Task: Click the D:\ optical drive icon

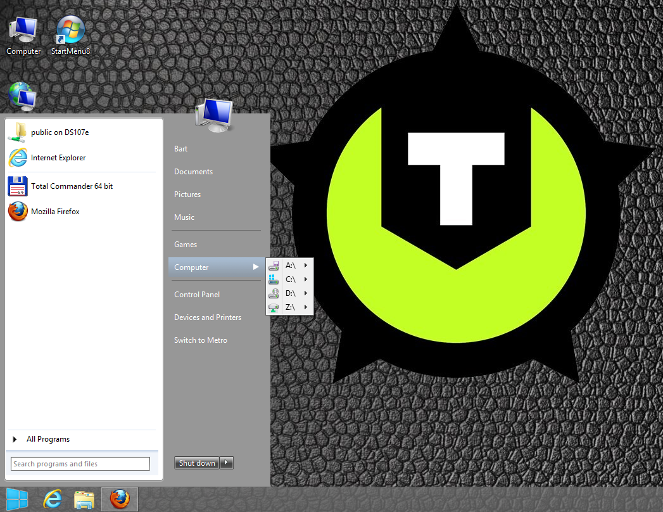Action: [274, 293]
